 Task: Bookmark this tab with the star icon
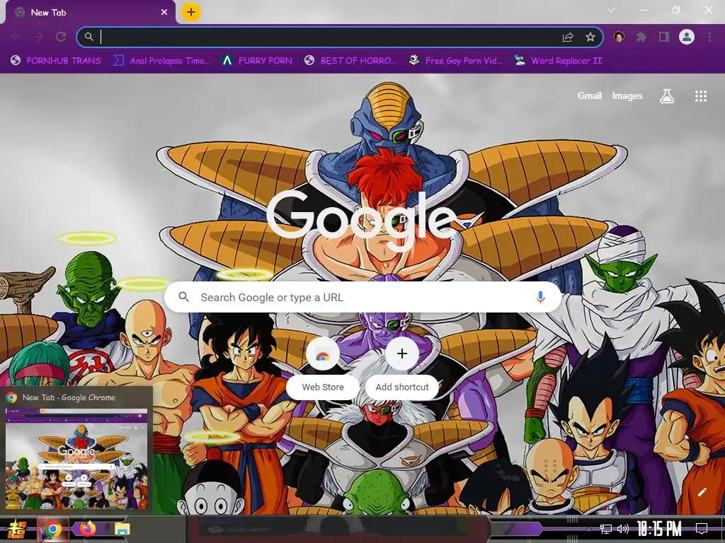point(590,37)
